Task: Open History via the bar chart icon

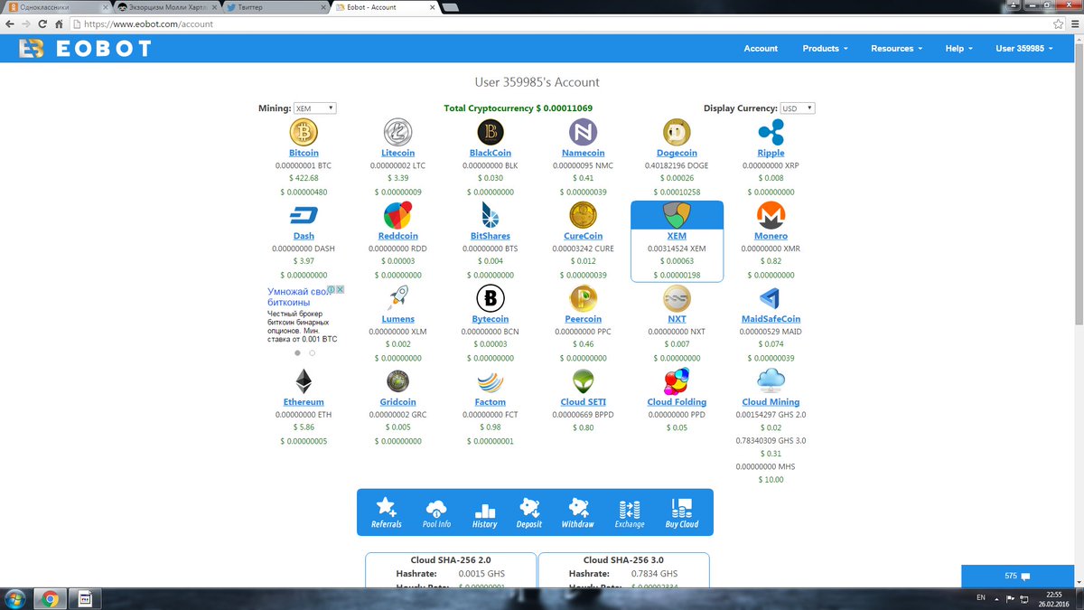Action: 484,508
